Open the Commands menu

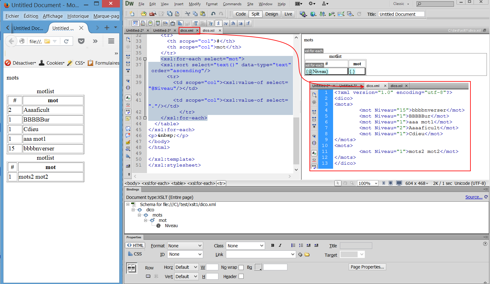point(232,4)
